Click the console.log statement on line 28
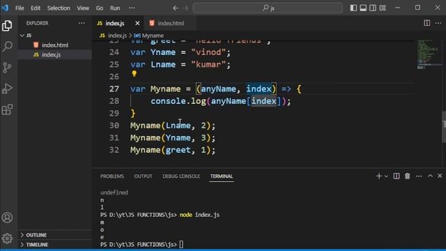Screen dimensions: 446x251 [x=220, y=101]
